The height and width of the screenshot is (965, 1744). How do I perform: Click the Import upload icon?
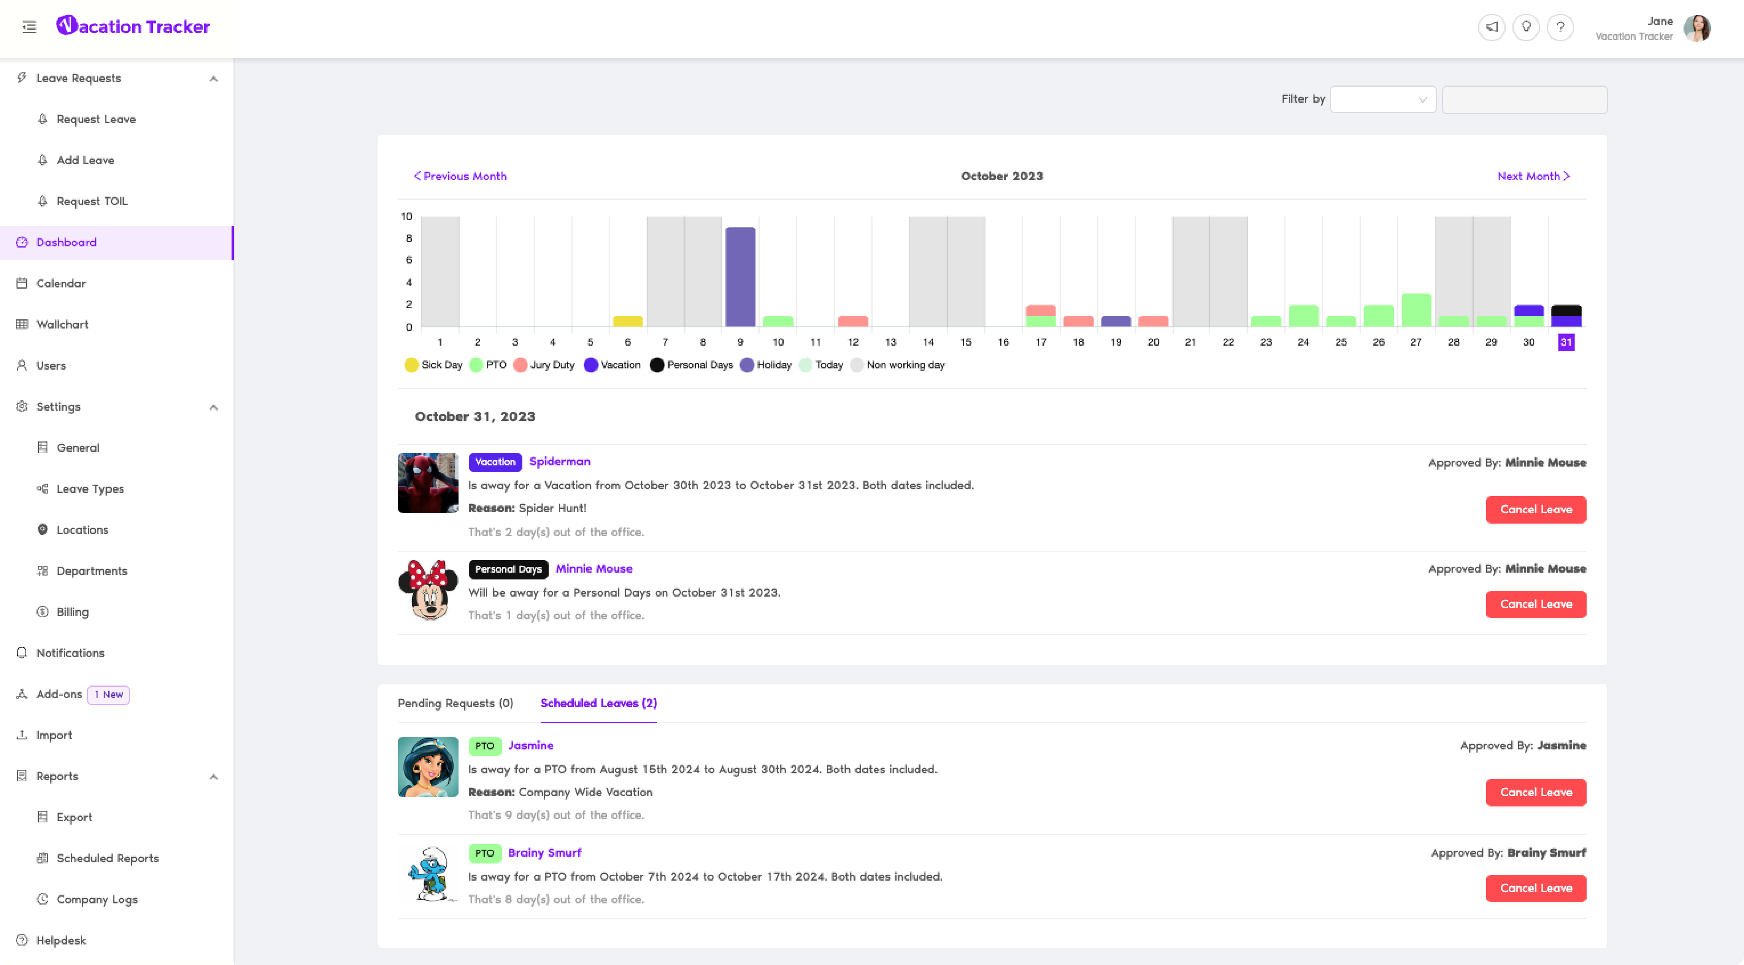tap(22, 735)
